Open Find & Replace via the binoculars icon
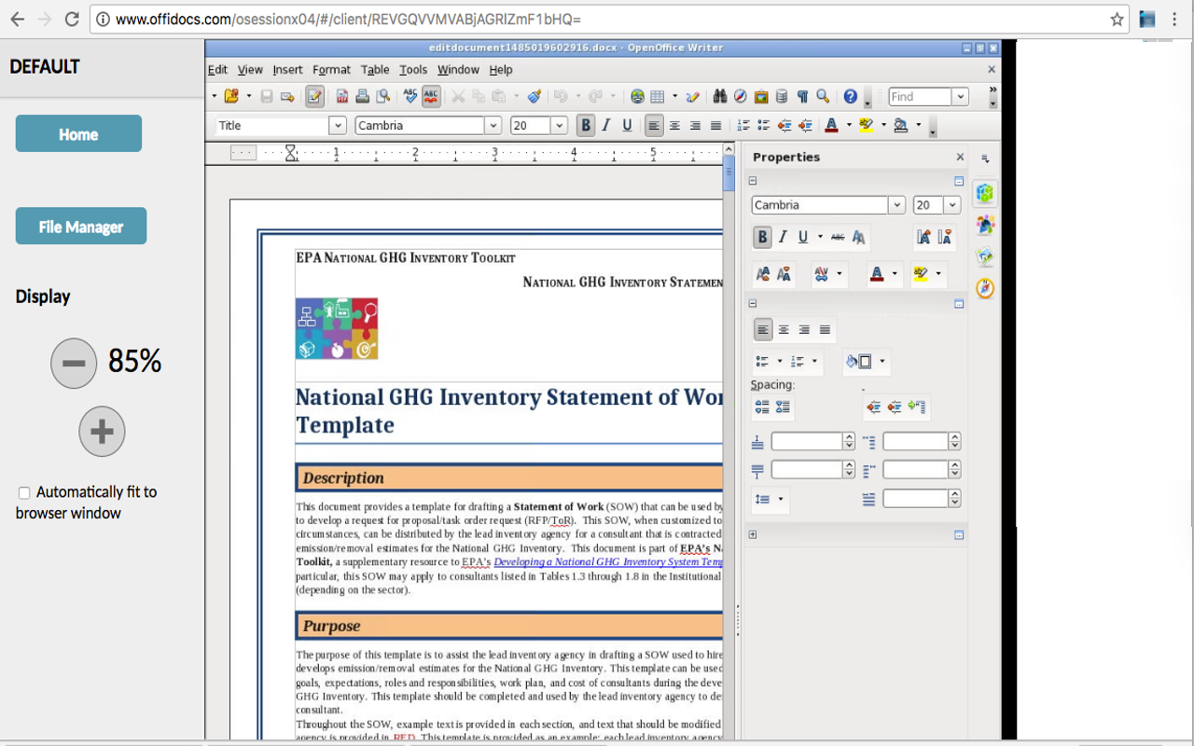This screenshot has height=746, width=1194. tap(719, 96)
